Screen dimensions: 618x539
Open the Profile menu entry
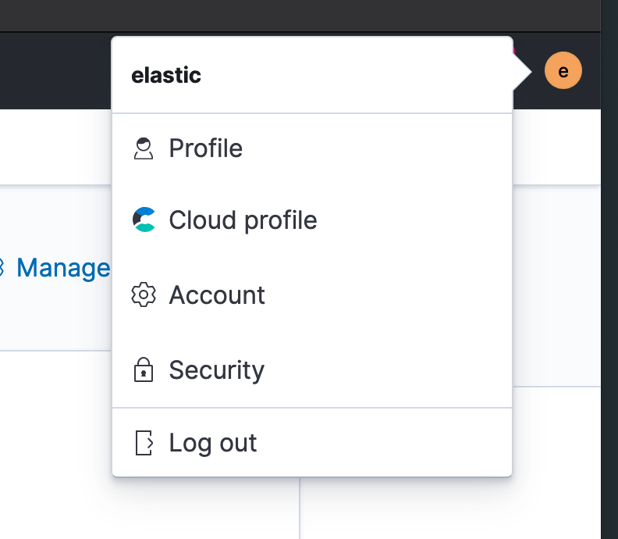[312, 148]
